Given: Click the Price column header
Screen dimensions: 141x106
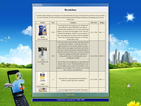Looking at the screenshot, I should coord(53,23).
